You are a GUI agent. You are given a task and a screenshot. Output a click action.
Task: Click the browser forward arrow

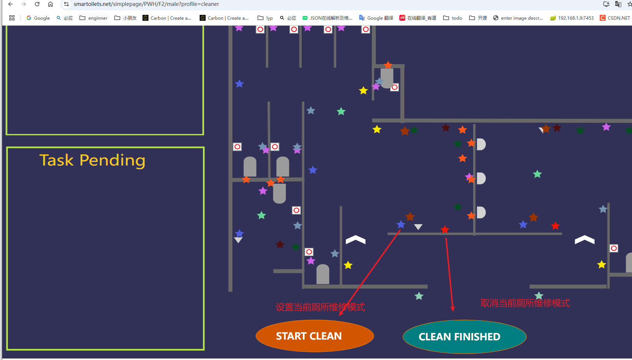[x=24, y=4]
